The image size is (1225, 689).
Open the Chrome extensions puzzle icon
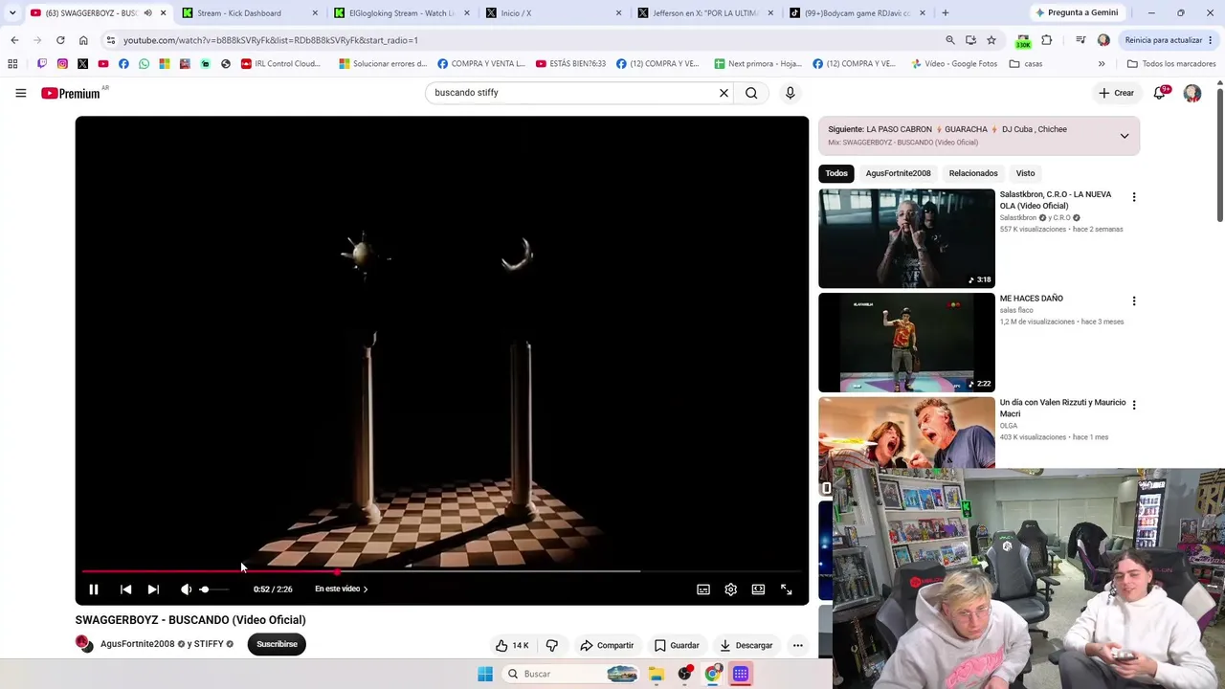coord(1046,40)
